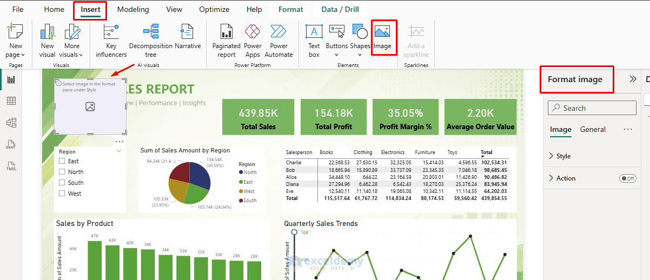
Task: Add a Key influencers visual
Action: (x=111, y=41)
